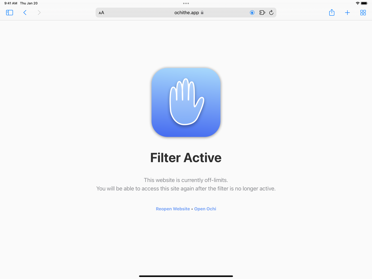Select the ochithe.app address field
This screenshot has width=372, height=279.
186,13
